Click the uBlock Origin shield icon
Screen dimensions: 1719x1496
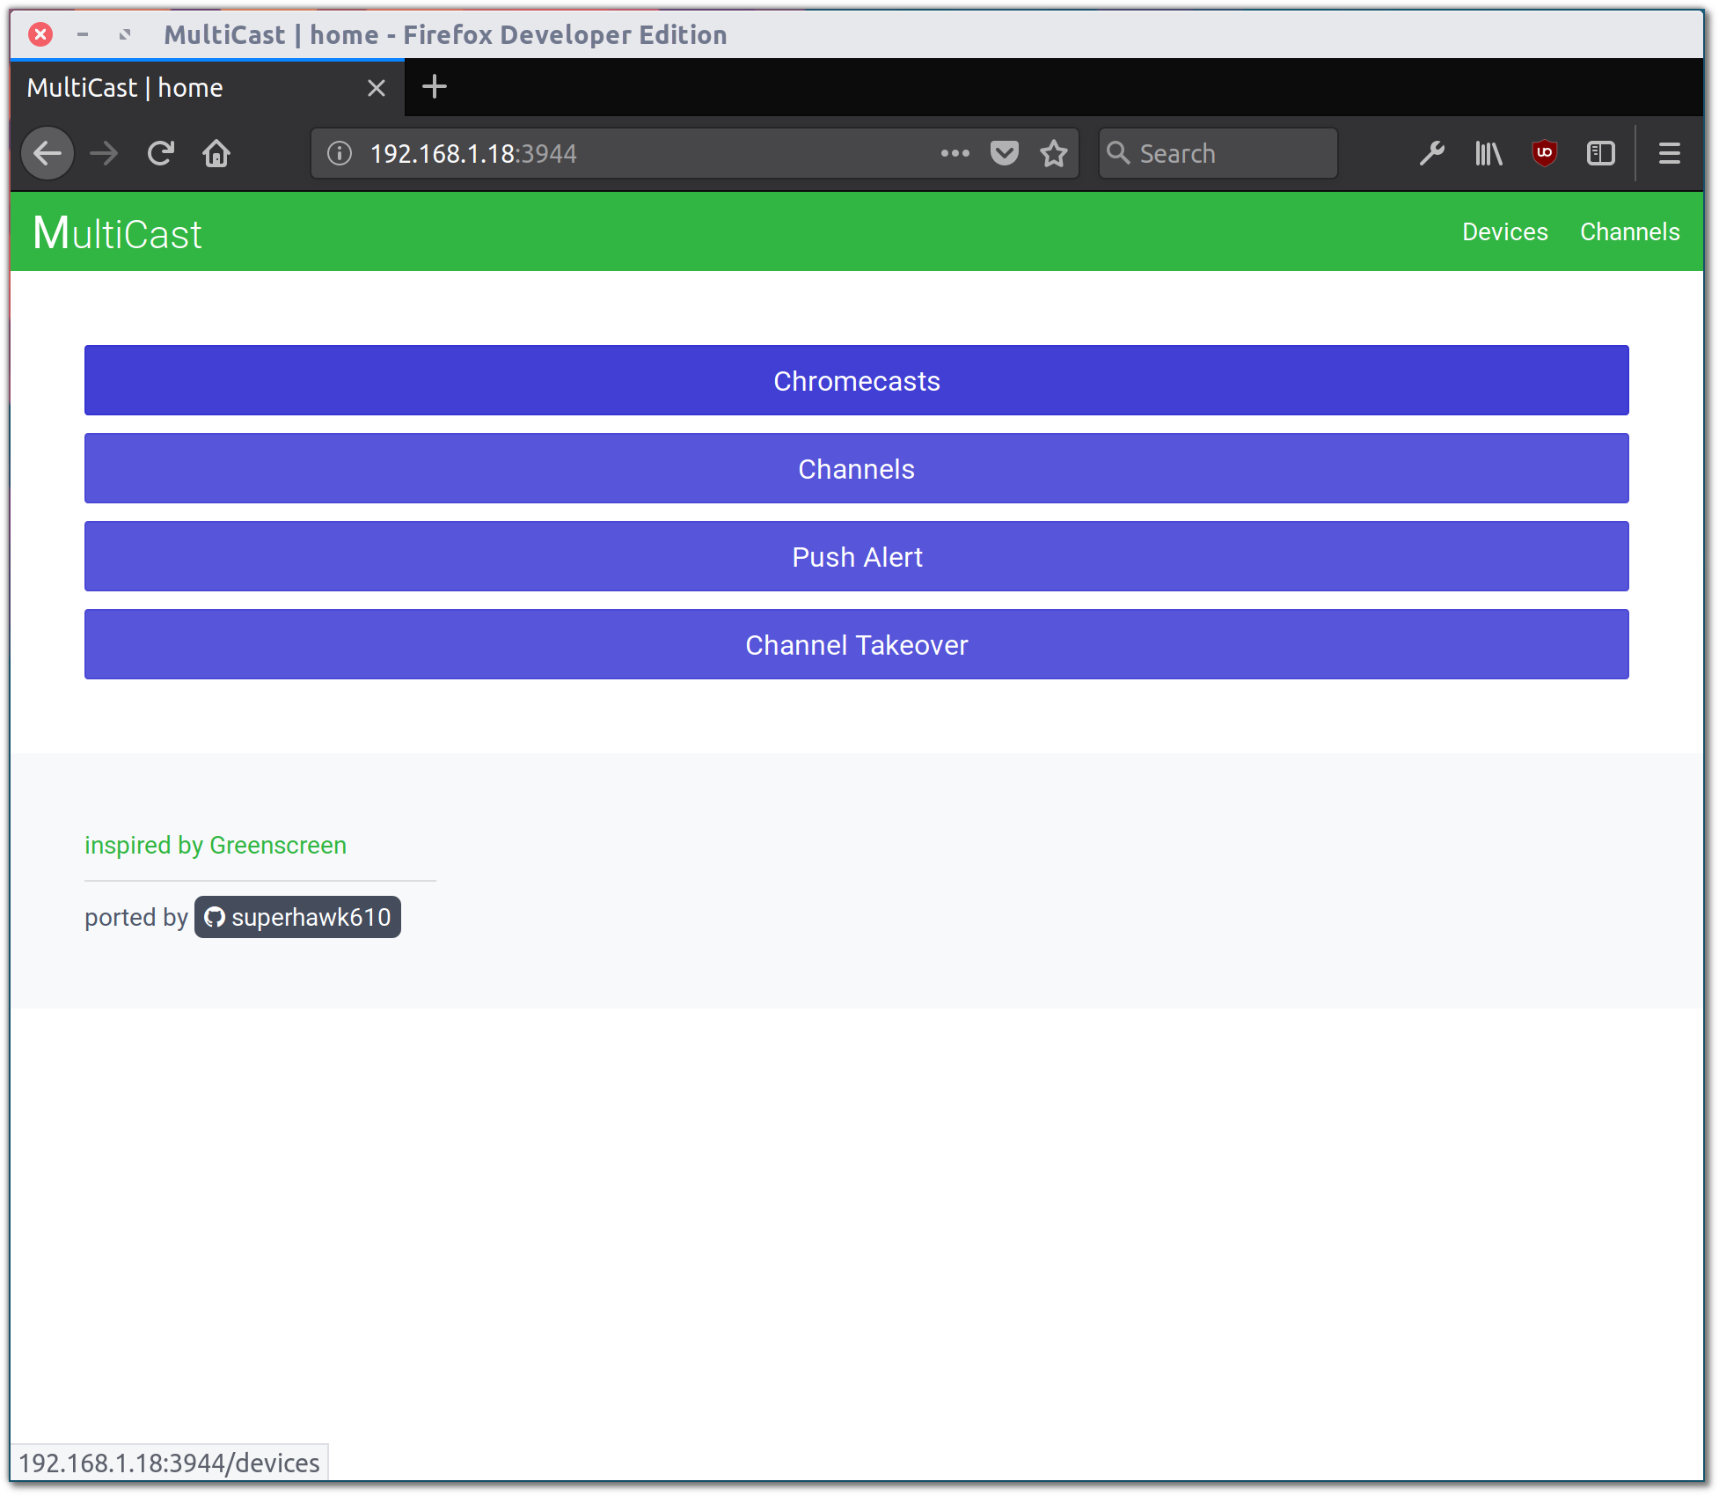[1544, 154]
